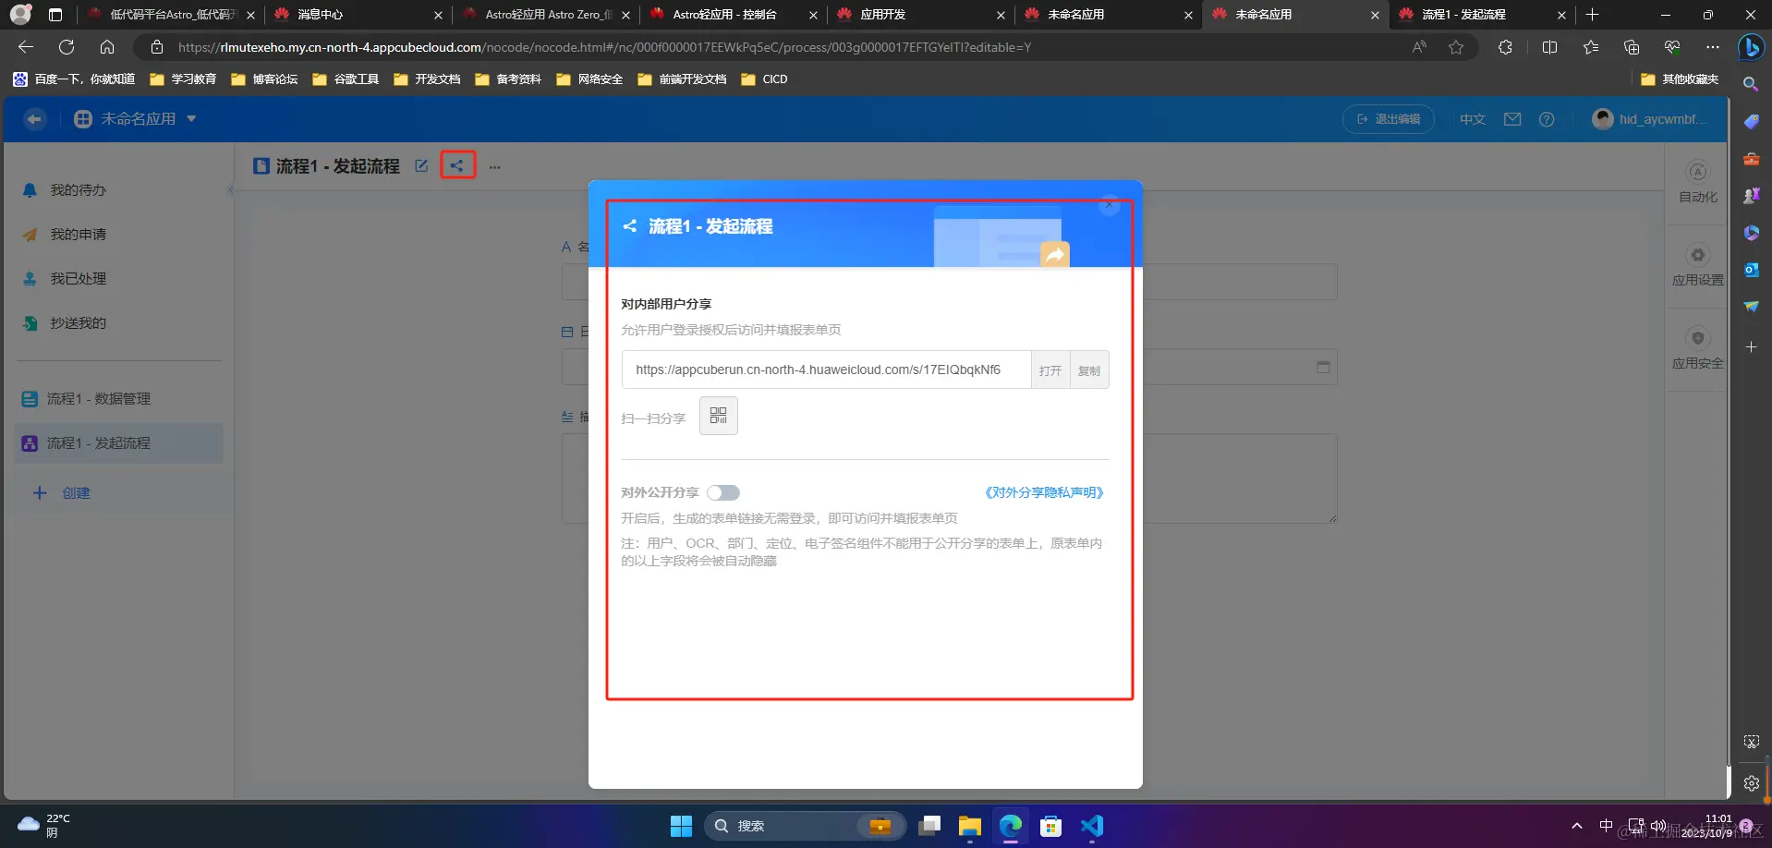Collapse the left sidebar with the chevron
This screenshot has width=1772, height=848.
(230, 190)
